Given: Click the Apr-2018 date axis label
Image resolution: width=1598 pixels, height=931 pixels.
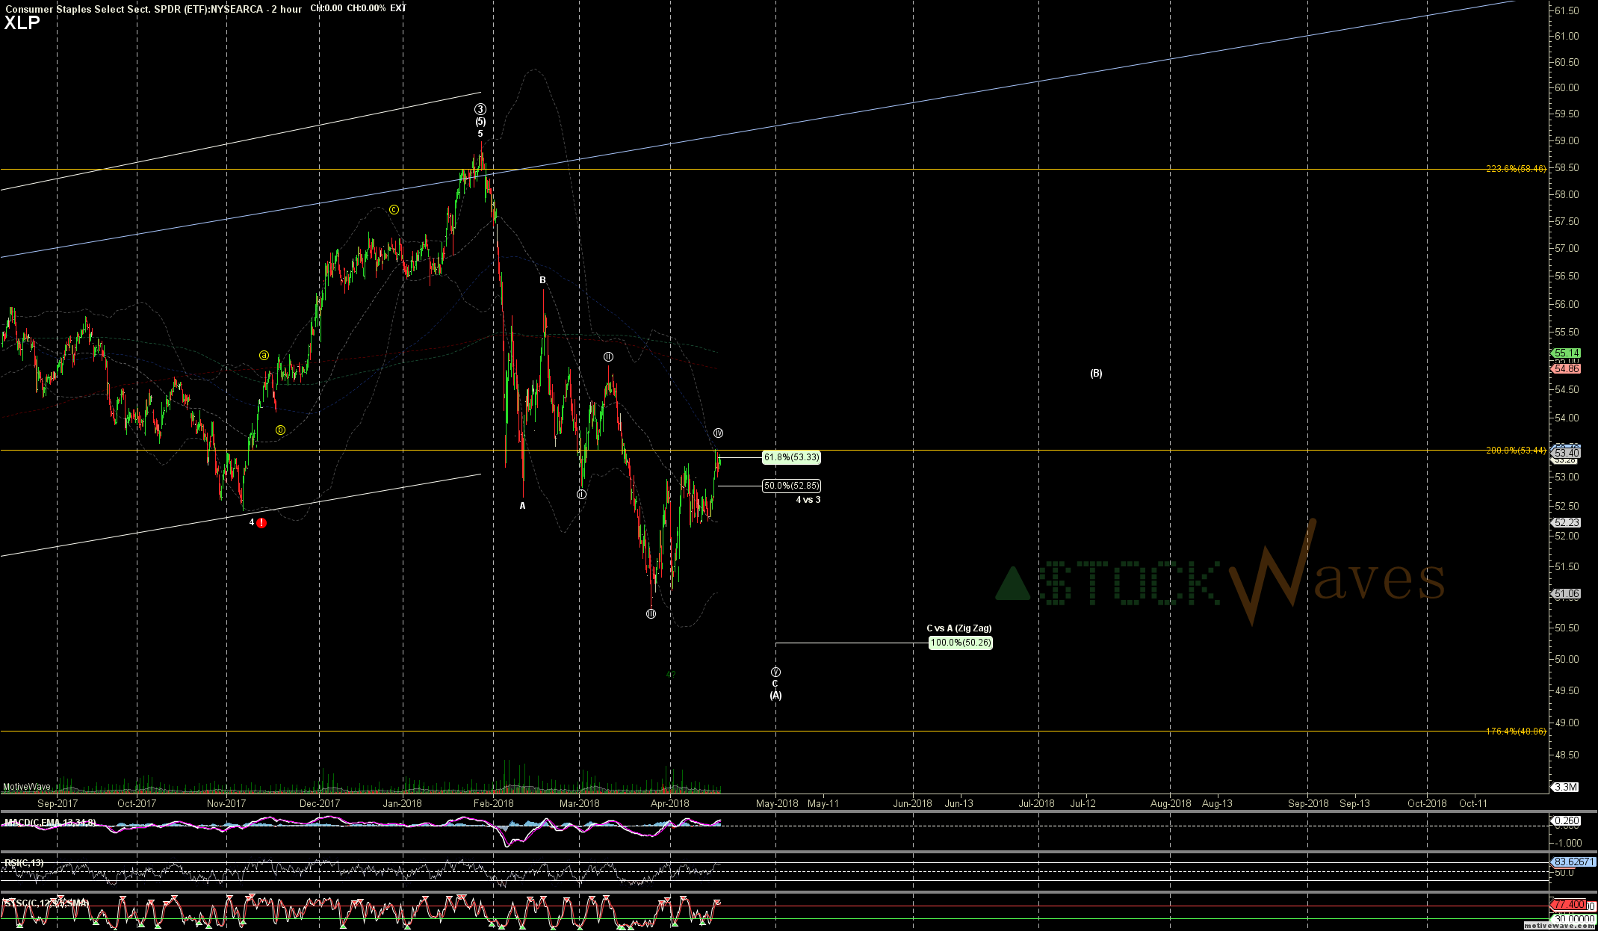Looking at the screenshot, I should tap(670, 804).
